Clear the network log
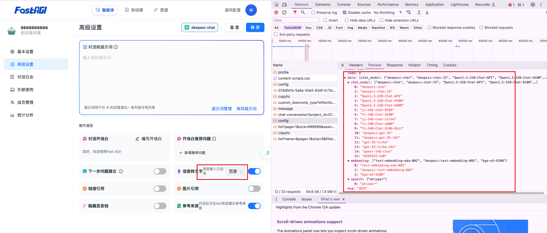The image size is (547, 233). point(284,12)
